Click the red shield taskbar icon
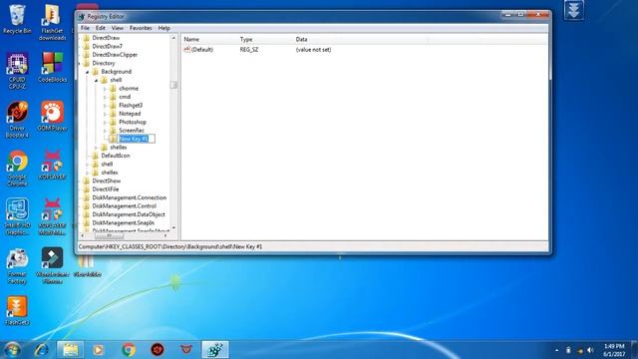Image resolution: width=638 pixels, height=359 pixels. pos(186,350)
